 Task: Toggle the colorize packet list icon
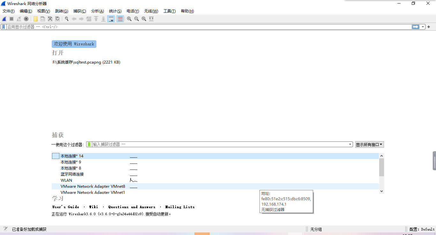[119, 19]
